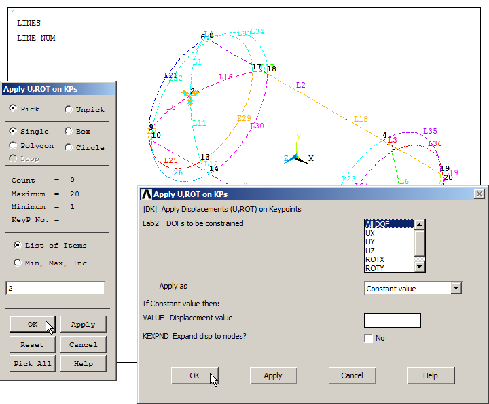The width and height of the screenshot is (489, 404).
Task: Click Apply in the picker panel
Action: [x=84, y=324]
